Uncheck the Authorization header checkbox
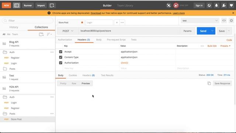The height and width of the screenshot is (133, 236). tap(60, 63)
